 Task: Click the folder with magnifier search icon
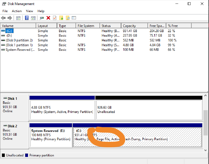coord(68,18)
